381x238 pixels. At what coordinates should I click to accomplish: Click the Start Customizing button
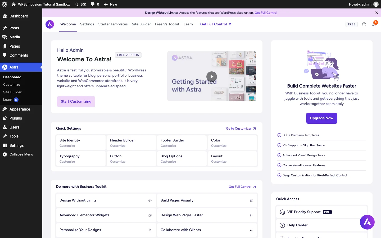pos(76,102)
